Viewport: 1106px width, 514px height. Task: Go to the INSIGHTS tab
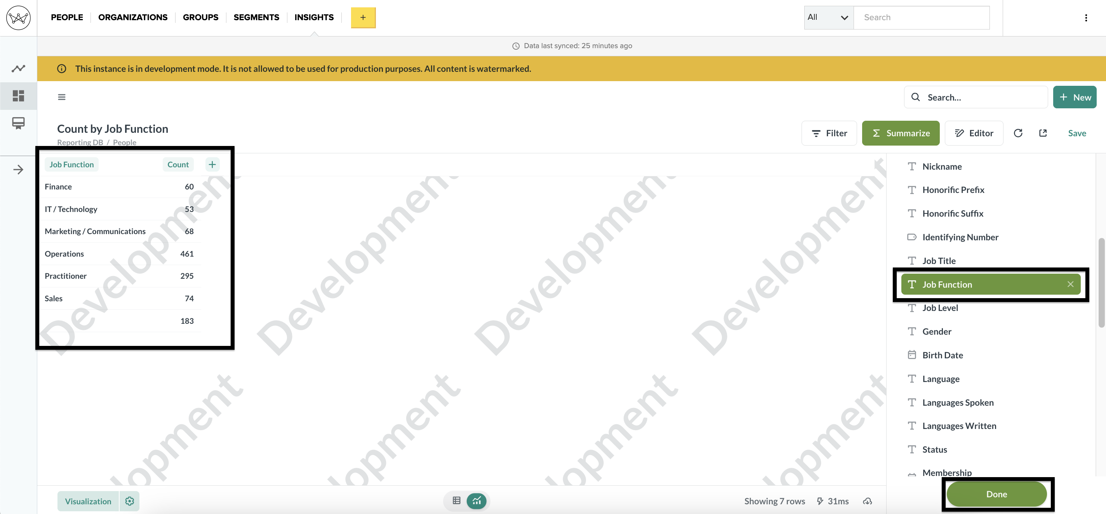pos(314,17)
